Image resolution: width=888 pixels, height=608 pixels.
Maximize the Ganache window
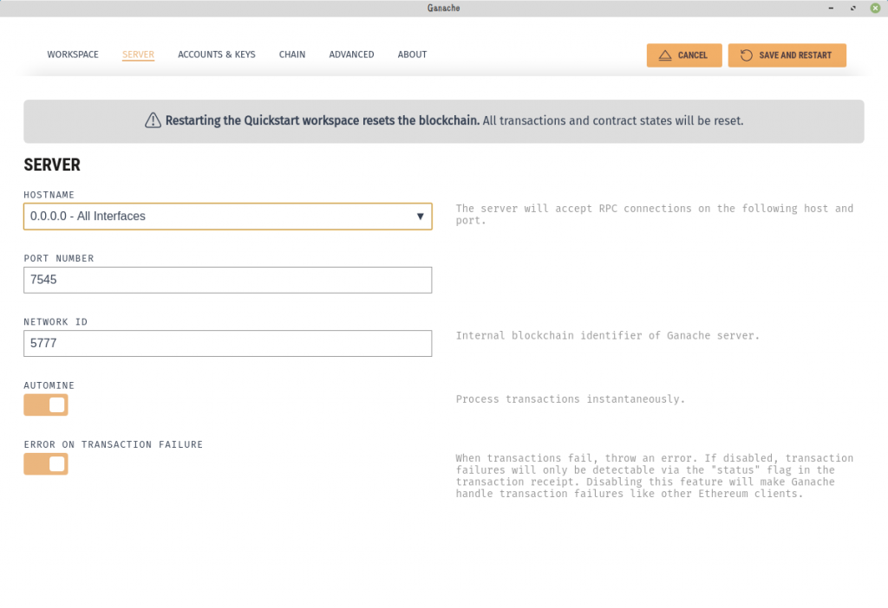(x=853, y=8)
